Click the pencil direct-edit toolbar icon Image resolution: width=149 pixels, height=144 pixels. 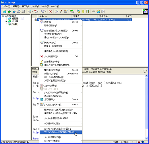click(x=61, y=11)
